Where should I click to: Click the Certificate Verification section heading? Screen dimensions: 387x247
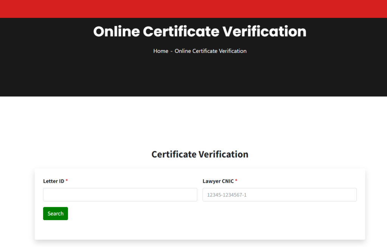point(200,154)
